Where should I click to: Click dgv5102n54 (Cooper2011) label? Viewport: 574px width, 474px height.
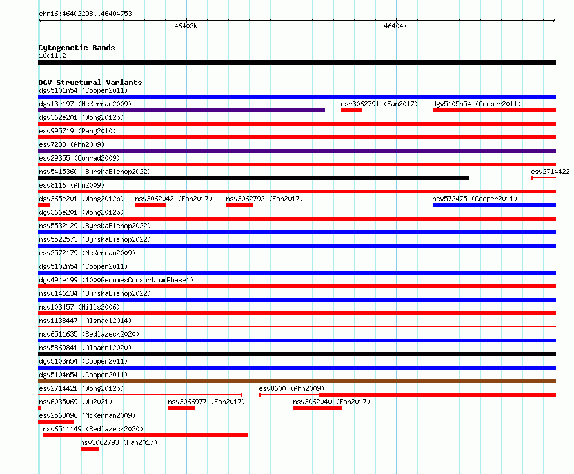83,266
